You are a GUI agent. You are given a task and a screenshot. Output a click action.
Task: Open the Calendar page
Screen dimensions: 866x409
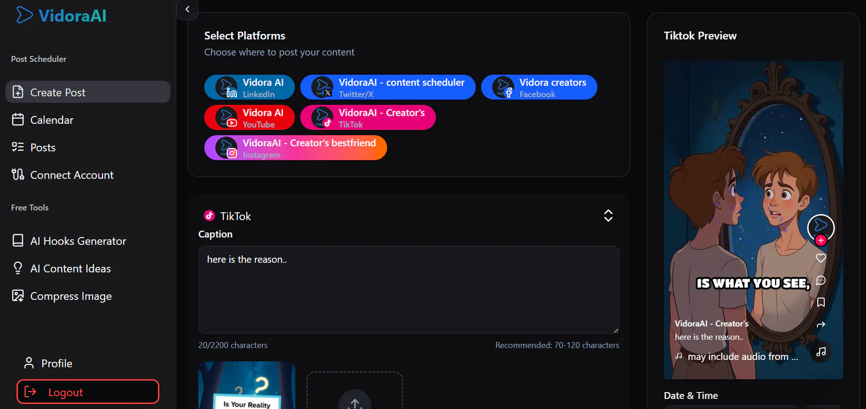tap(88, 120)
